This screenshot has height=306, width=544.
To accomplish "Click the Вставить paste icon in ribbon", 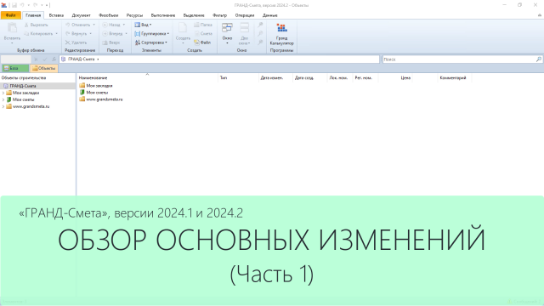I will pos(12,28).
